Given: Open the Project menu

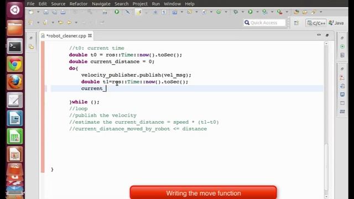Looking at the screenshot, I should tap(140, 4).
